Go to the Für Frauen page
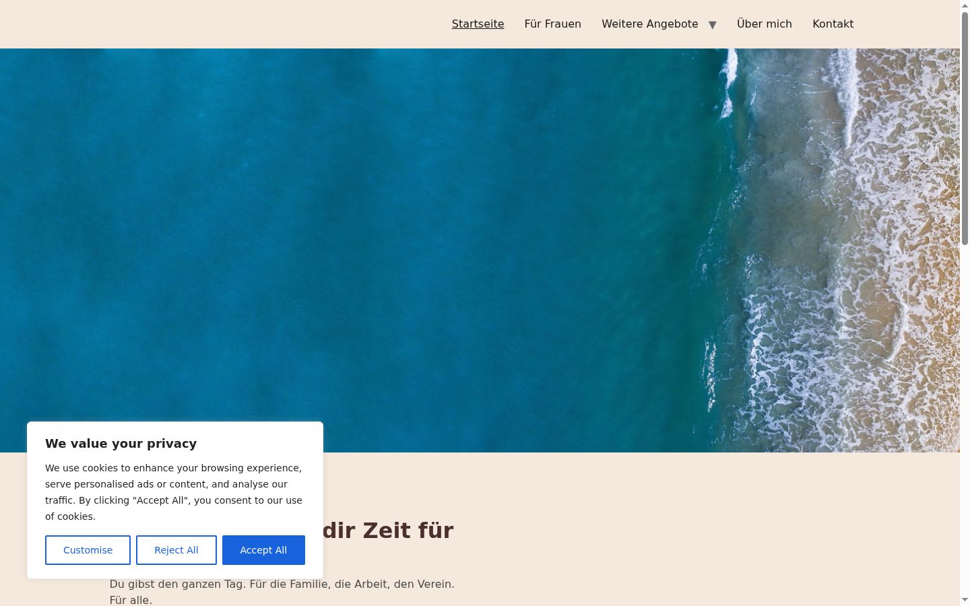Screen dimensions: 970x606 pyautogui.click(x=552, y=24)
